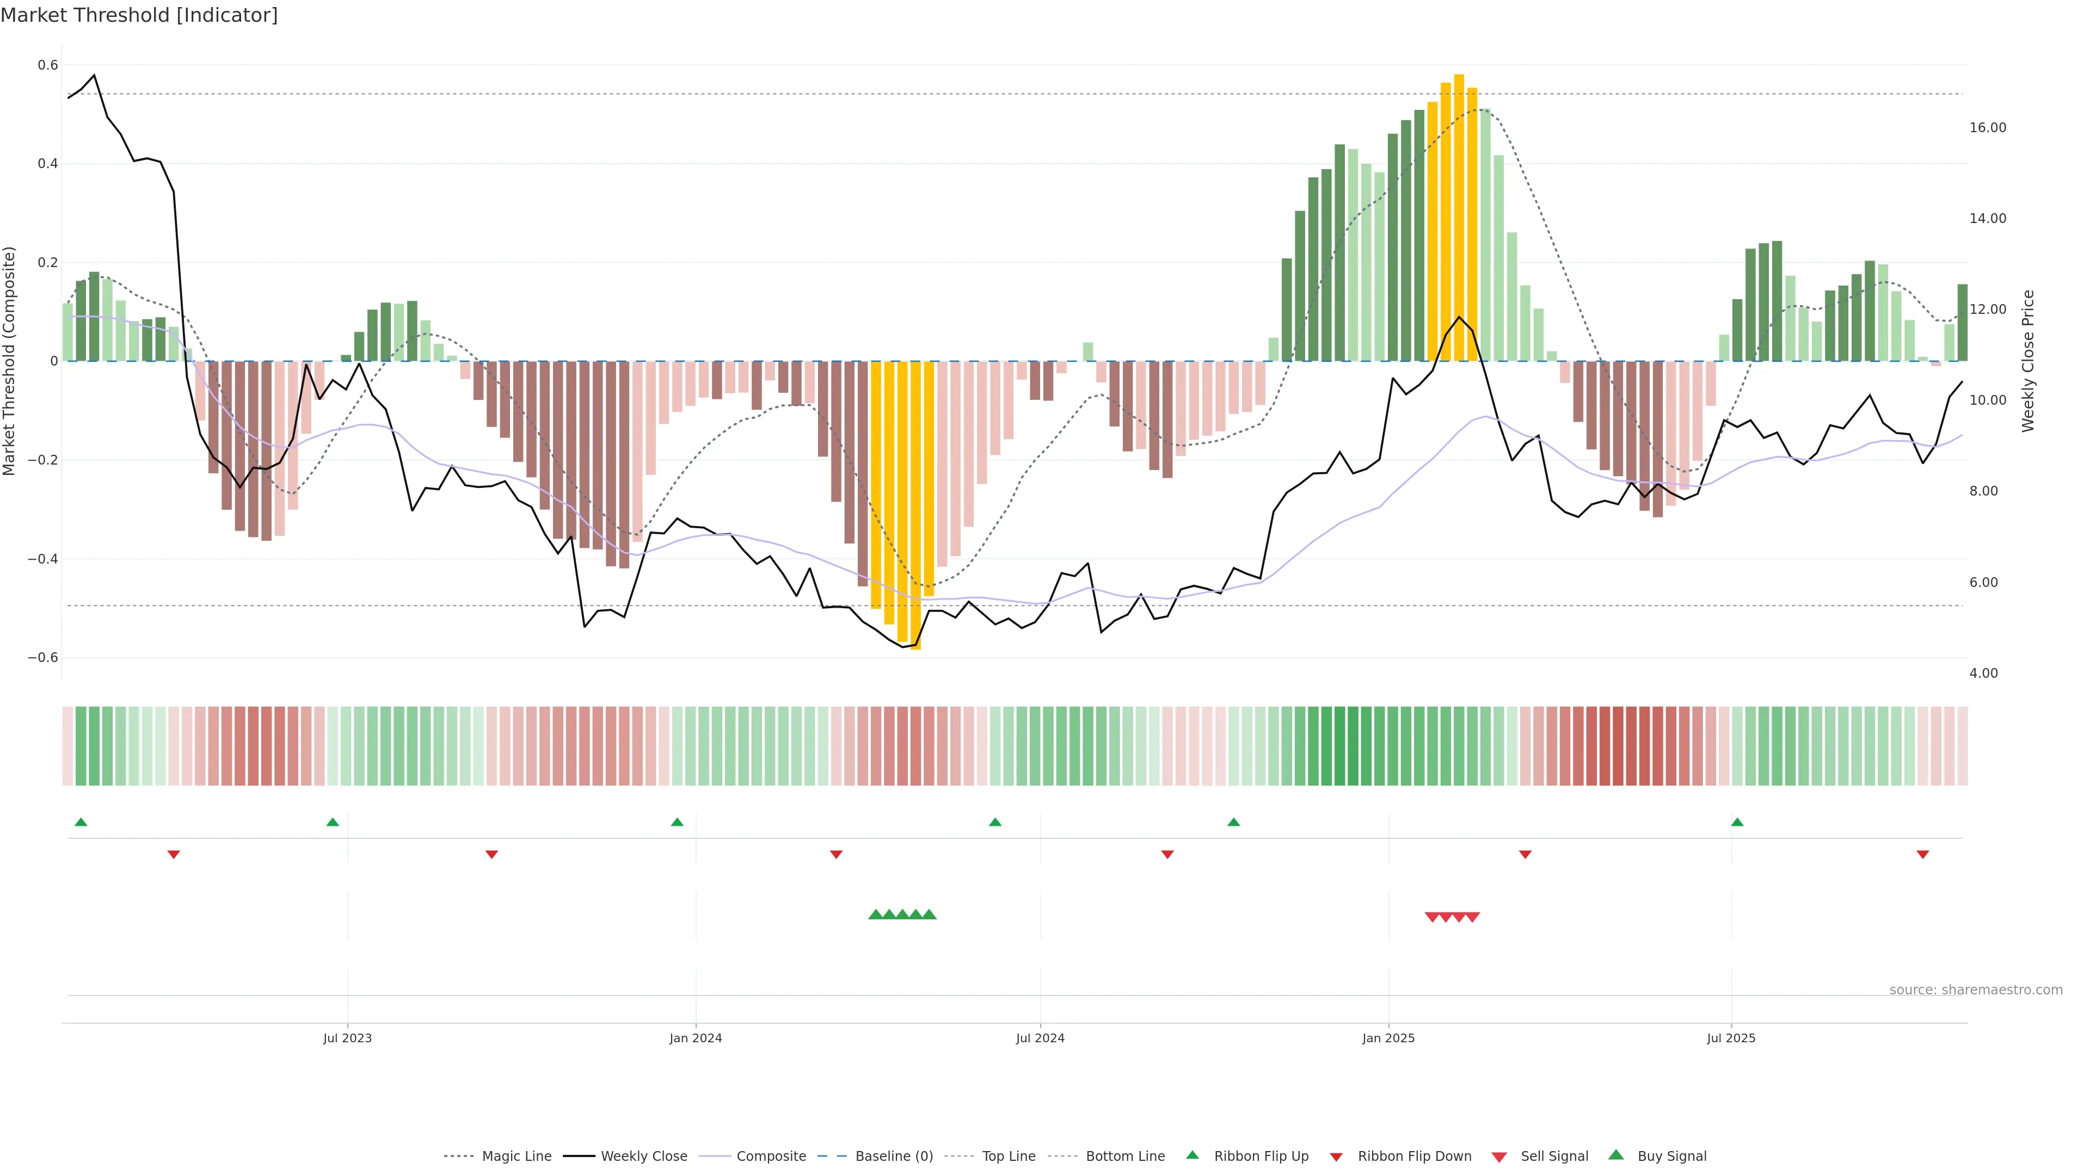Toggle Composite series in legend
Viewport: 2090px width, 1175px height.
point(771,1157)
